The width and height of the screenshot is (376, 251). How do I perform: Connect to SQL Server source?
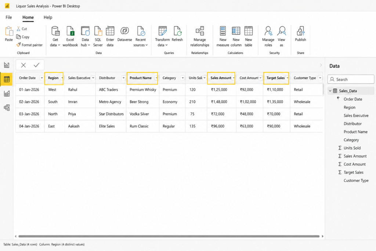[x=98, y=36]
